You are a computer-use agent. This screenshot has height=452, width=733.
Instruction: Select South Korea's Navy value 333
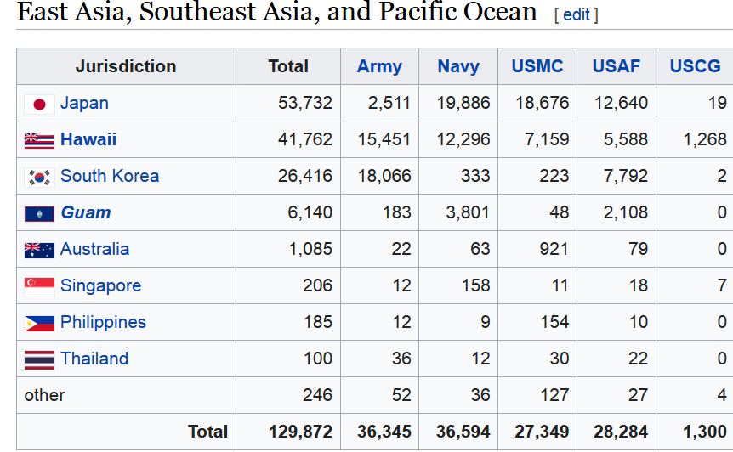click(475, 176)
